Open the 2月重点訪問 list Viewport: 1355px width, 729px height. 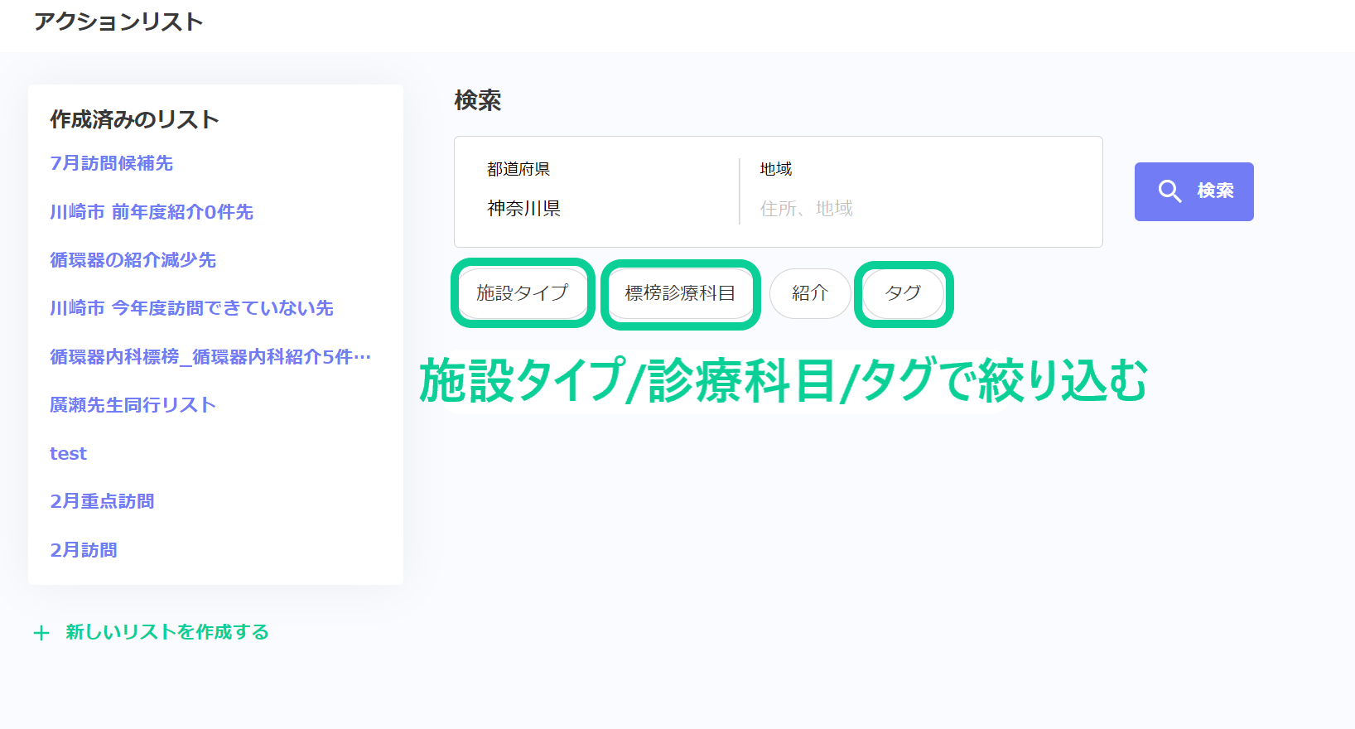102,501
